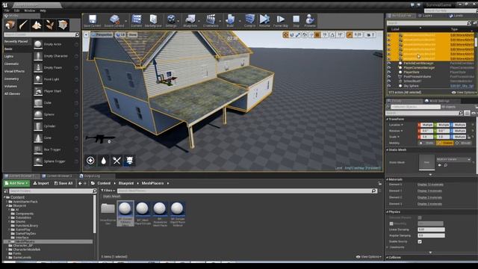Viewport: 478px width, 269px height.
Task: Click the water drop HUD icon
Action: click(104, 161)
